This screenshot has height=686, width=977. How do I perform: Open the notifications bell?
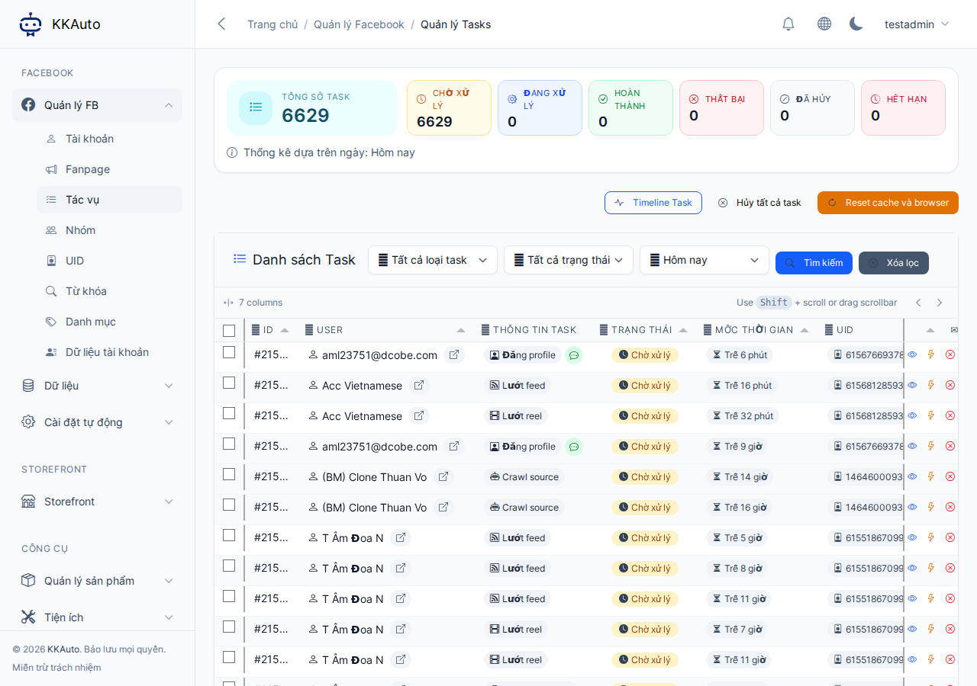pyautogui.click(x=788, y=24)
